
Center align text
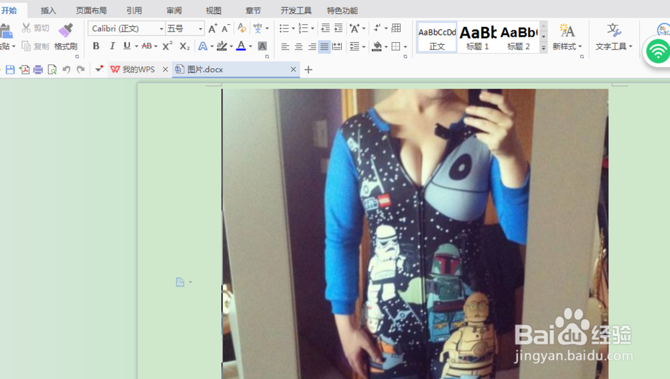pyautogui.click(x=298, y=47)
